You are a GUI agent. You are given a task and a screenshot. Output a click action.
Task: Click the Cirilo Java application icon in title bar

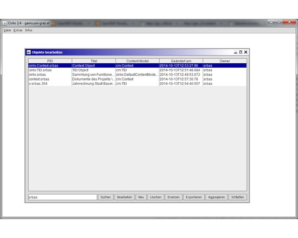coord(4,23)
